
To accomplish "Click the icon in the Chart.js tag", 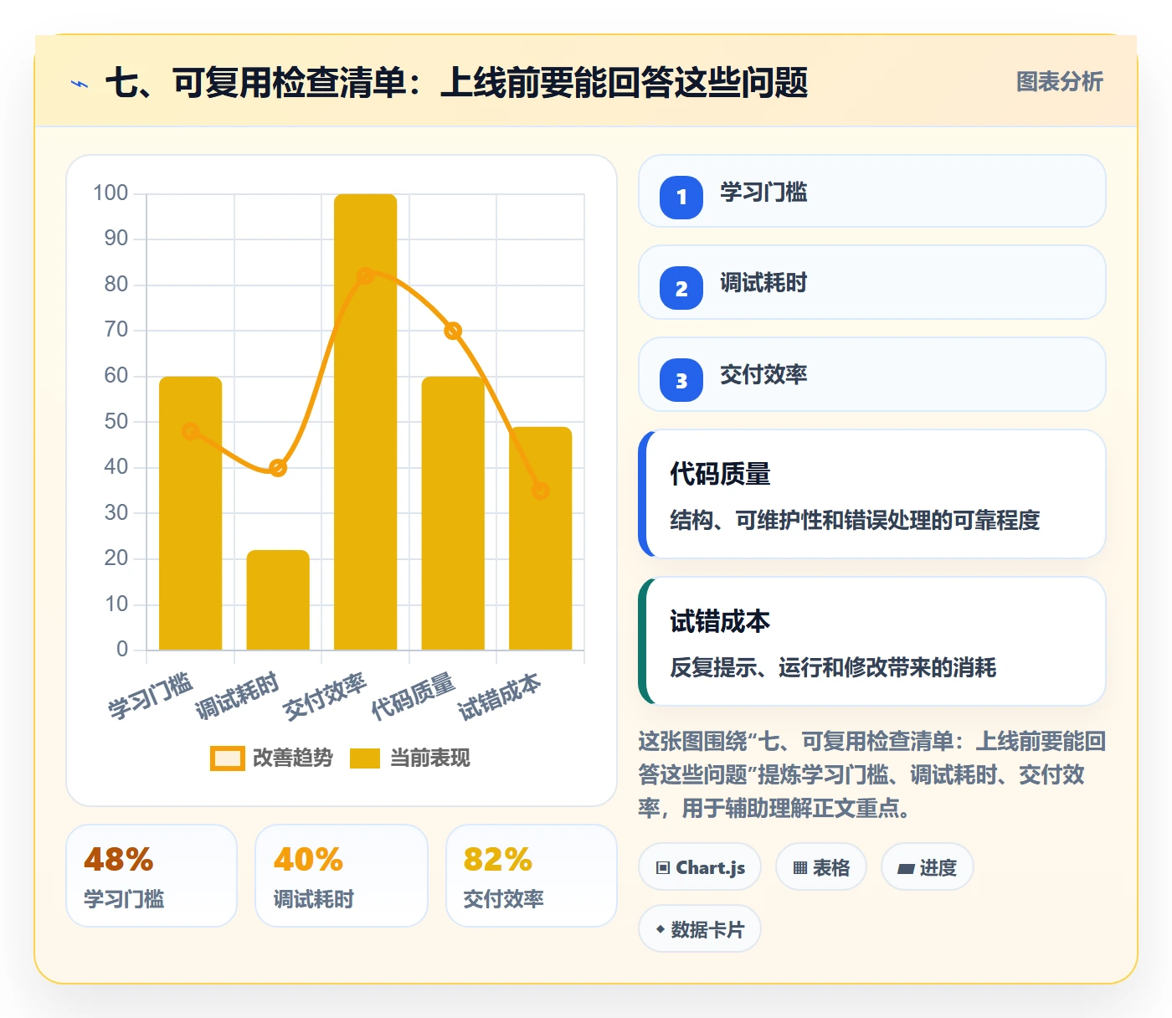I will 663,868.
